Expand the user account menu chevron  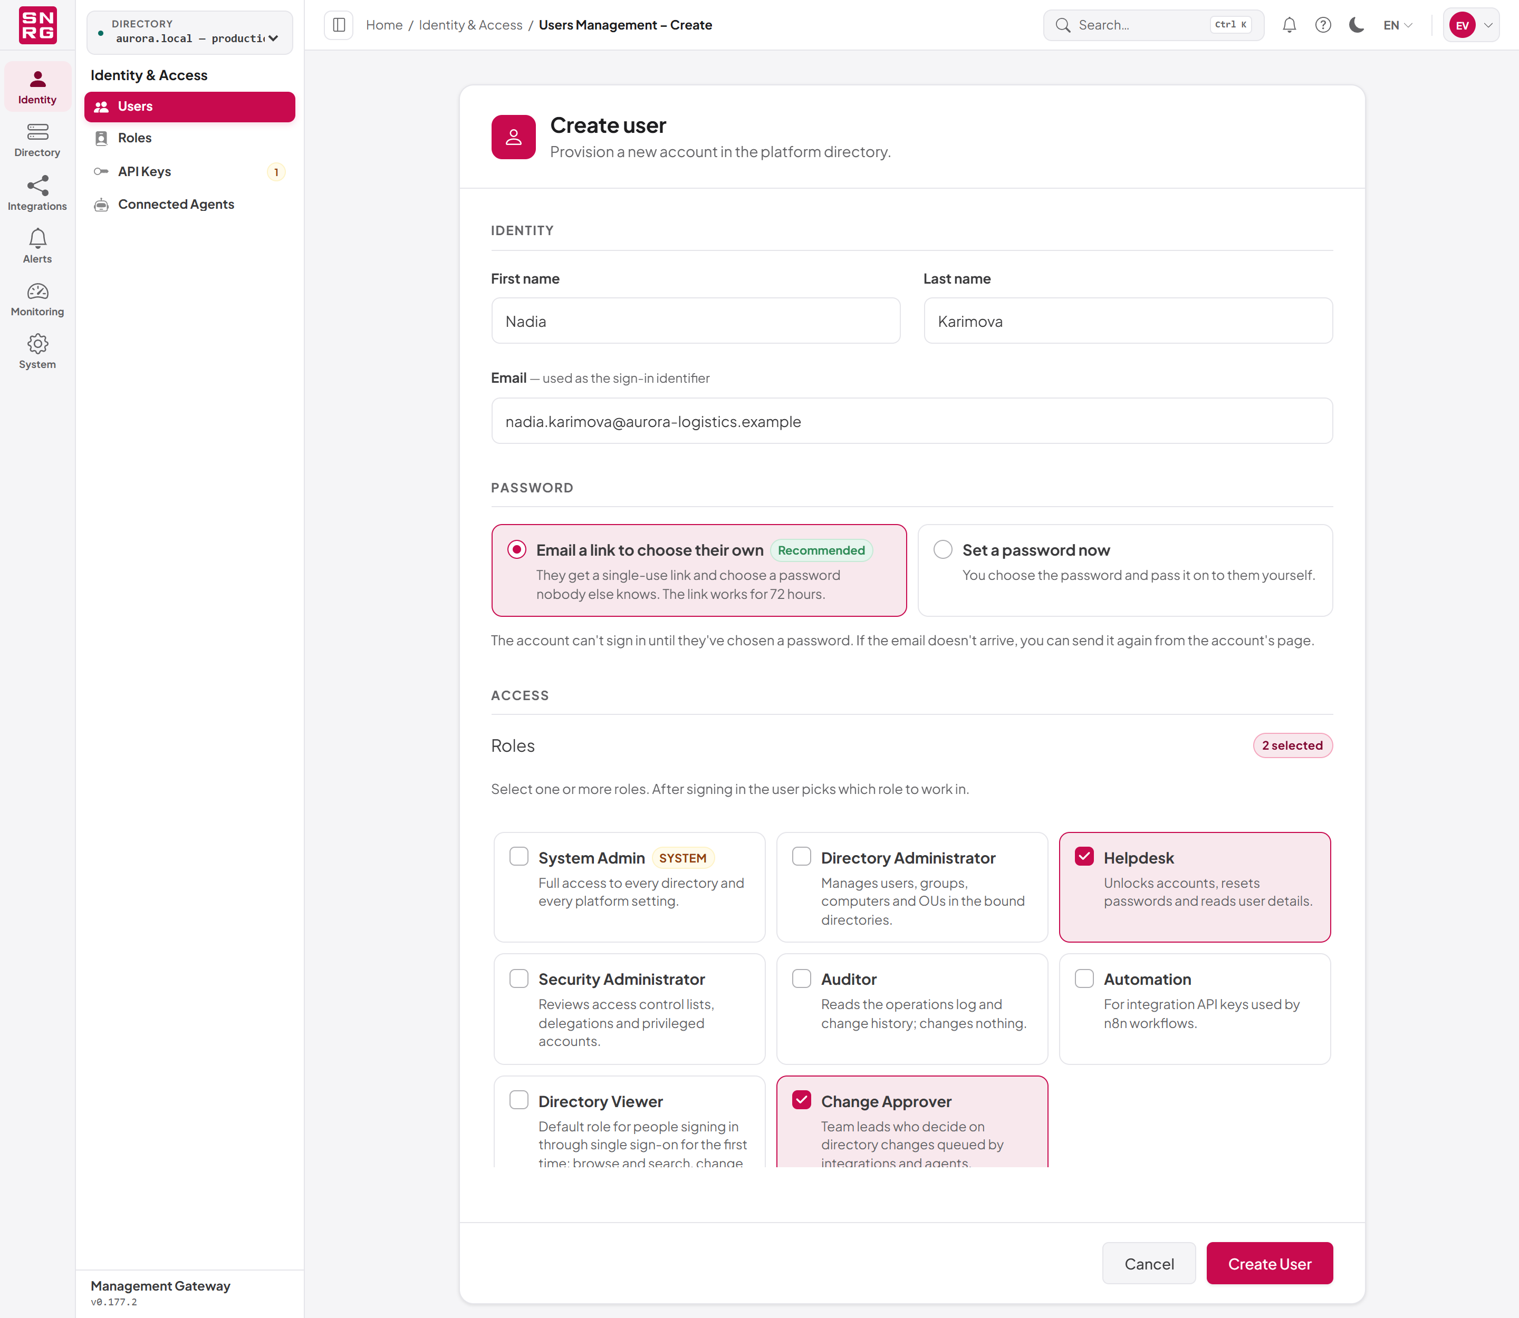tap(1487, 25)
